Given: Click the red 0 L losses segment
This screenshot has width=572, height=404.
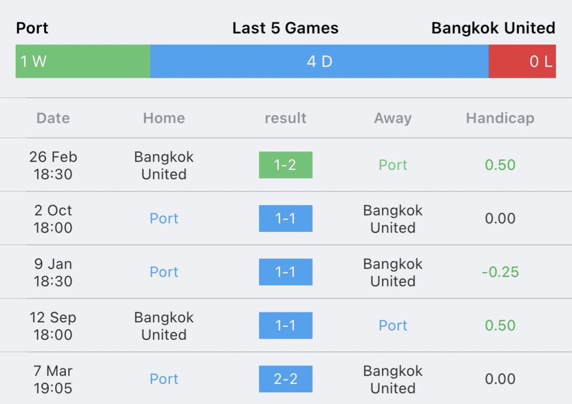Looking at the screenshot, I should [x=522, y=61].
